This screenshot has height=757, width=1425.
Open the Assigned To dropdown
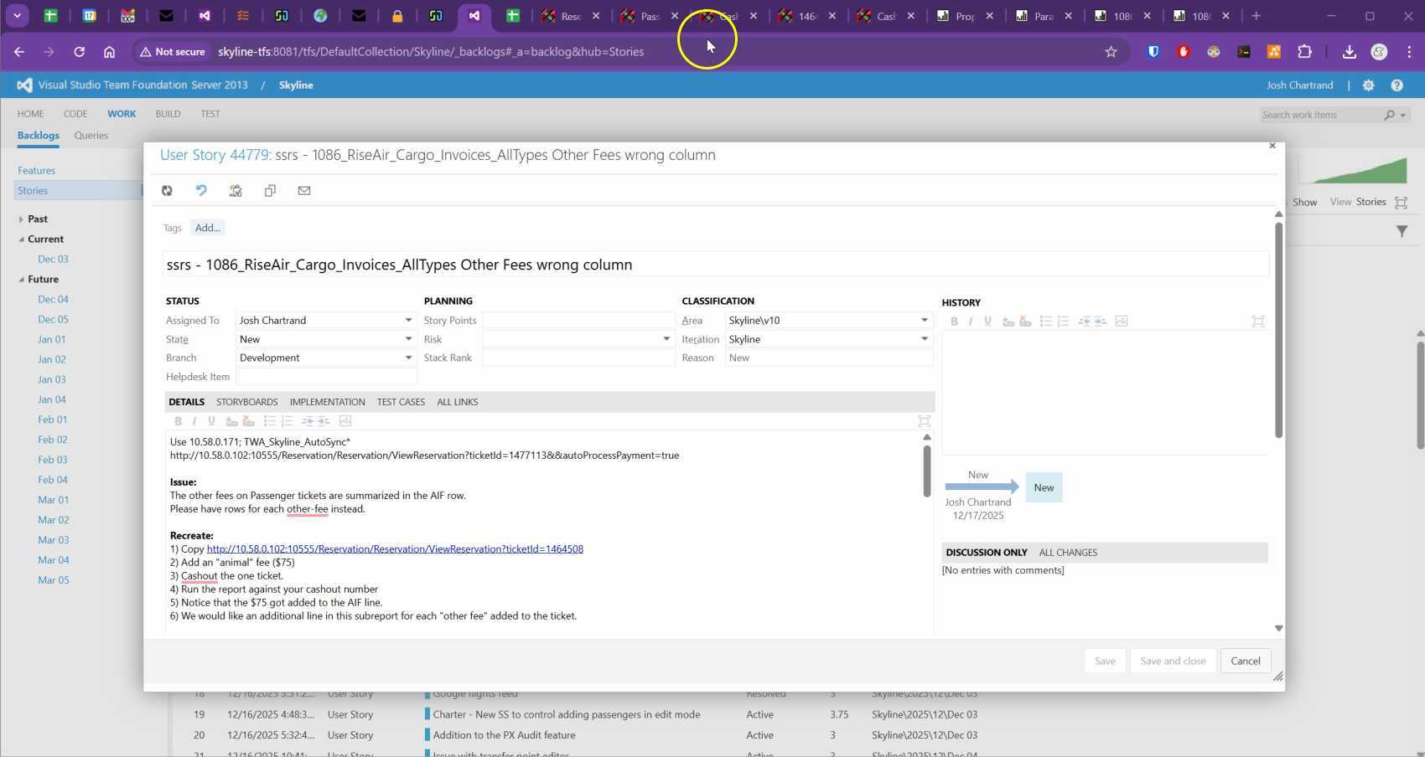tap(408, 321)
